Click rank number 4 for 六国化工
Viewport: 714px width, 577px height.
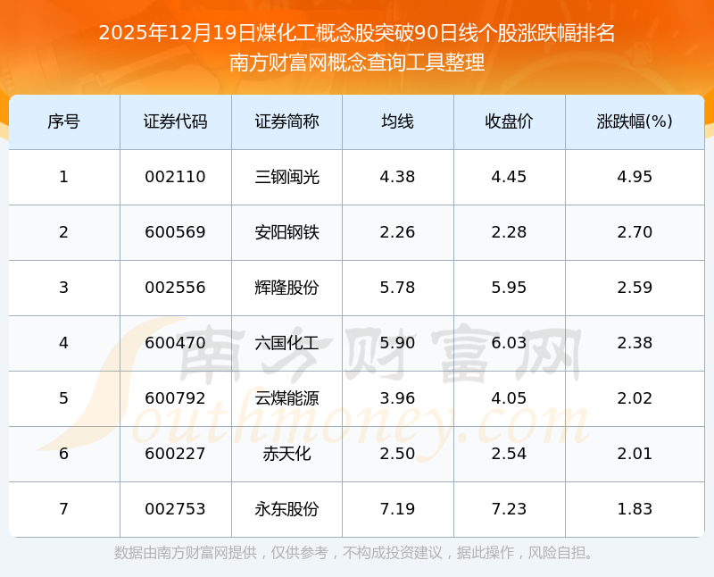click(x=63, y=343)
